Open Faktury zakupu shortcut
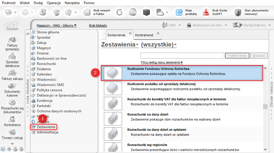Screen dimensions: 274x153 click(12, 75)
